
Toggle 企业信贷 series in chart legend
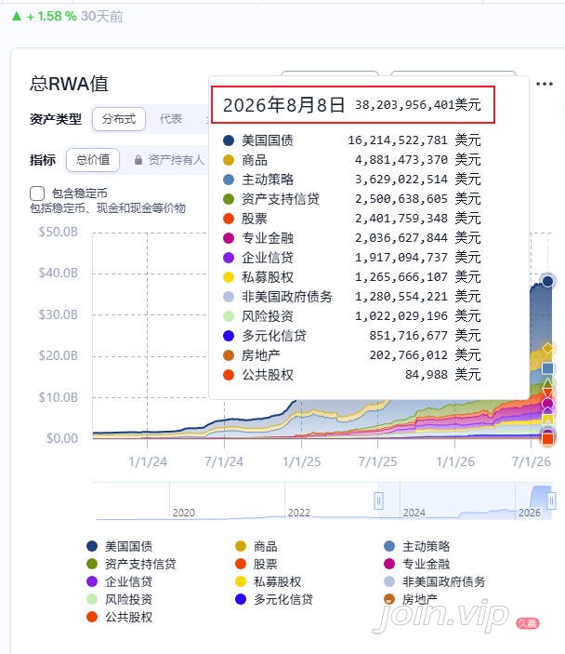119,581
